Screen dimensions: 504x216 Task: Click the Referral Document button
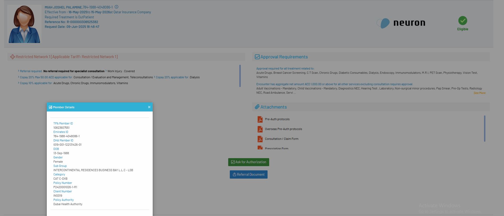click(249, 175)
